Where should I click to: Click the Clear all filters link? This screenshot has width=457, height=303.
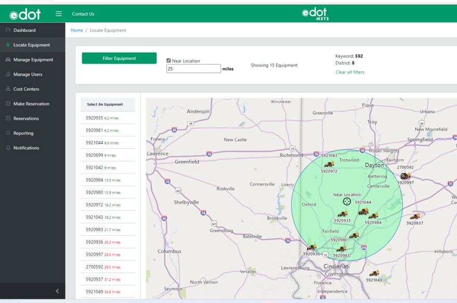point(349,72)
